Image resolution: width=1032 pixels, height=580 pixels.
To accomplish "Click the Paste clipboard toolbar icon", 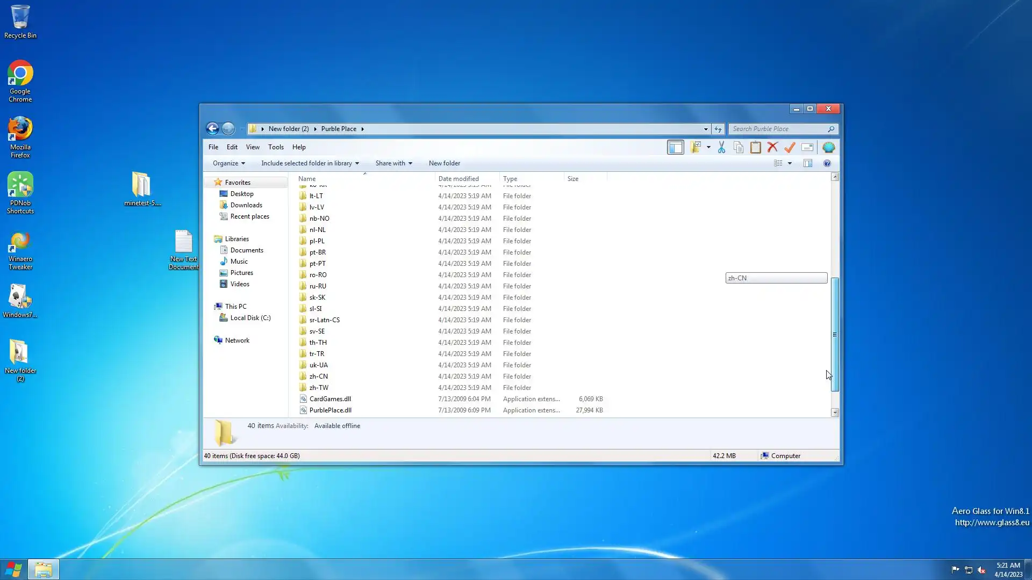I will point(755,147).
